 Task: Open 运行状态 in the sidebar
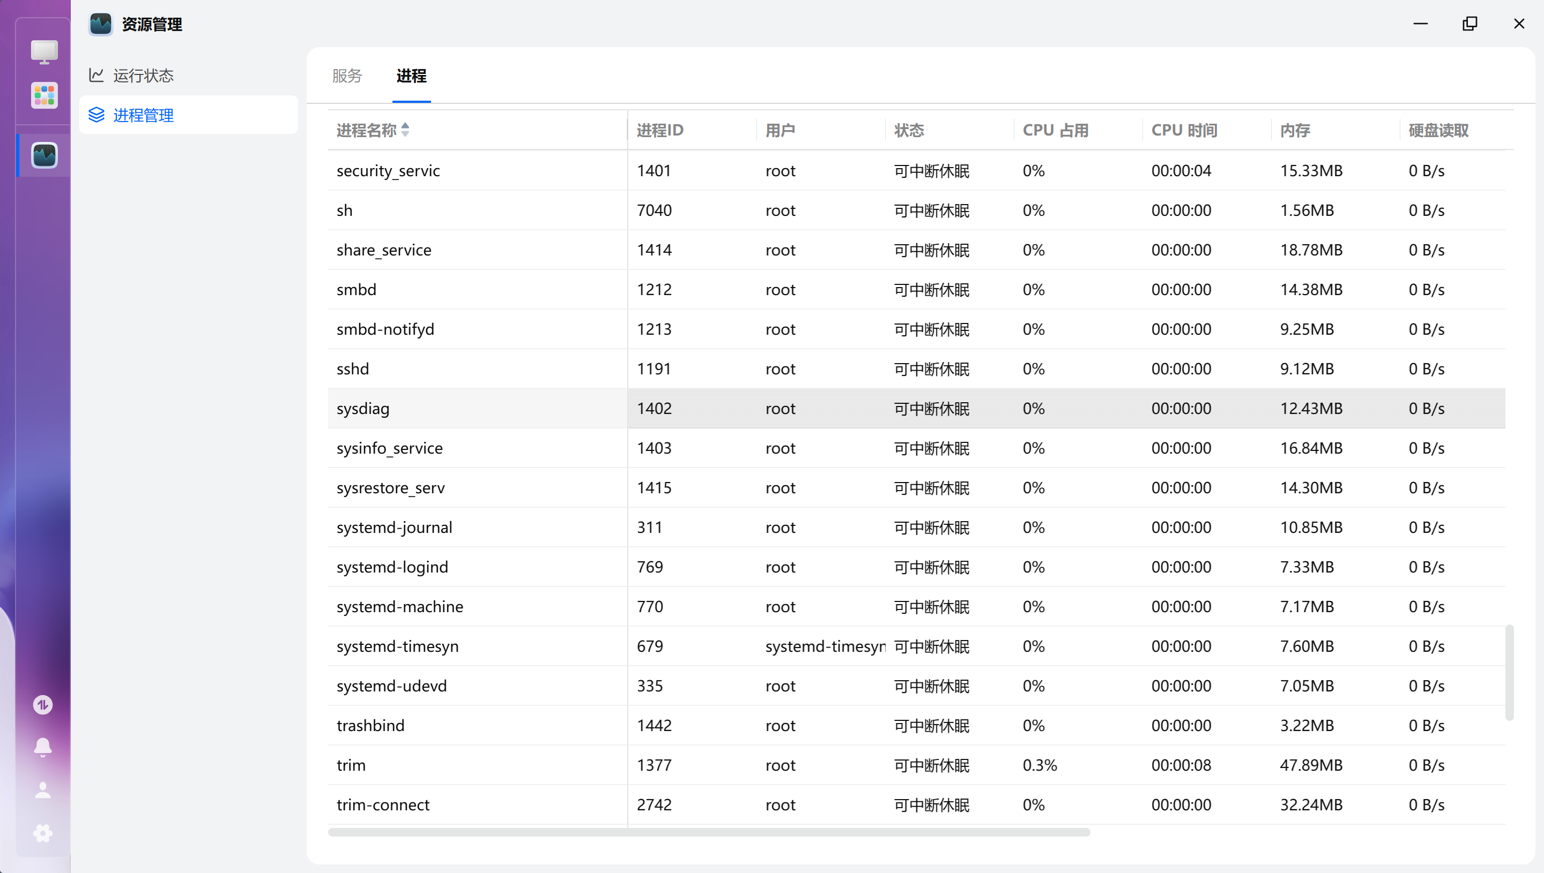[x=143, y=76]
